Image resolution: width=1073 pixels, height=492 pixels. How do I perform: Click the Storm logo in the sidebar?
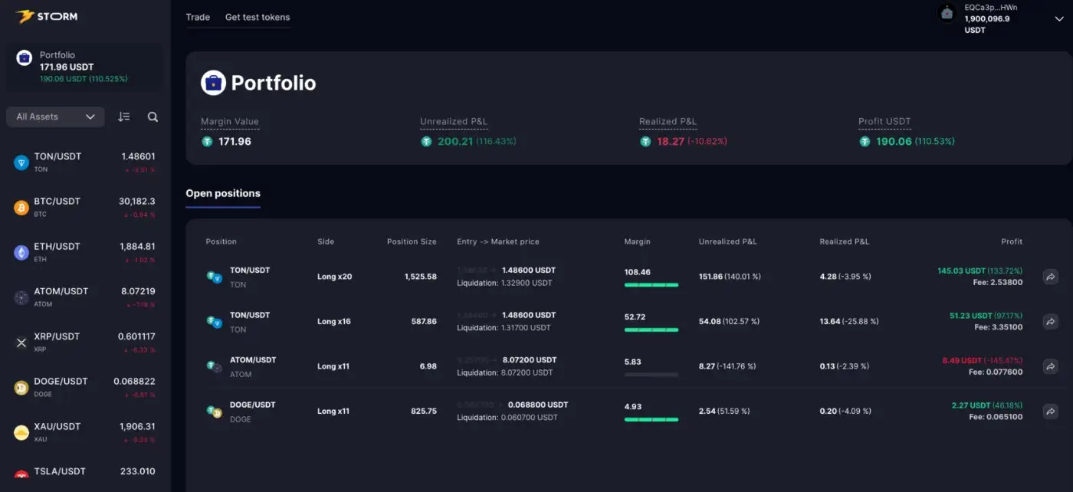pos(46,16)
